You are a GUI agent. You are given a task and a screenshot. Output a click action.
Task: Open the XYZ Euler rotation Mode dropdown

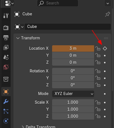tap(73, 94)
